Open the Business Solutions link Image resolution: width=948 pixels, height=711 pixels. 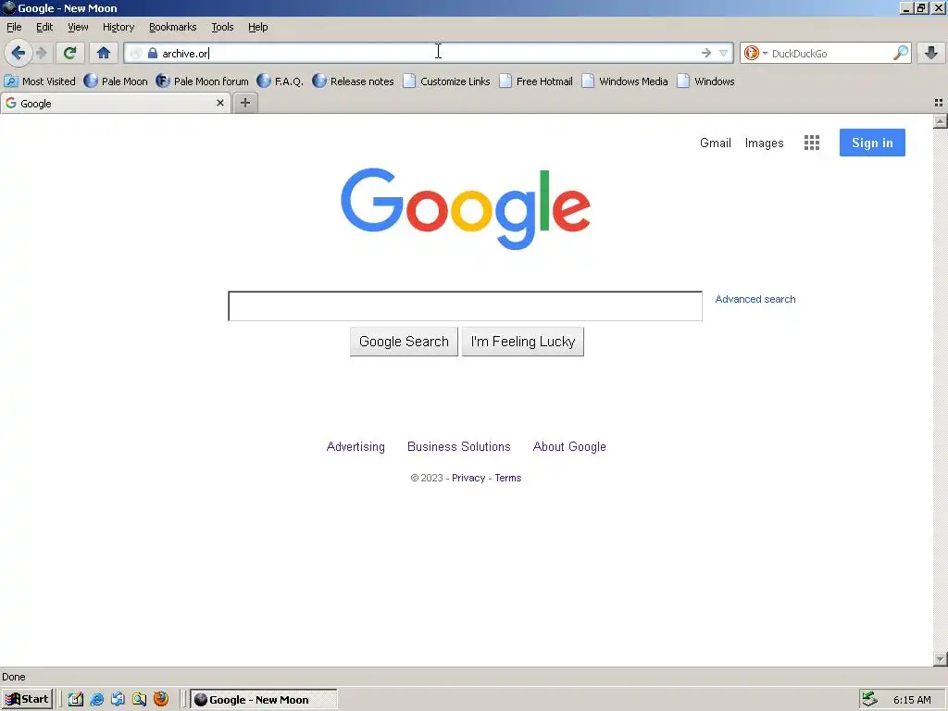click(459, 447)
